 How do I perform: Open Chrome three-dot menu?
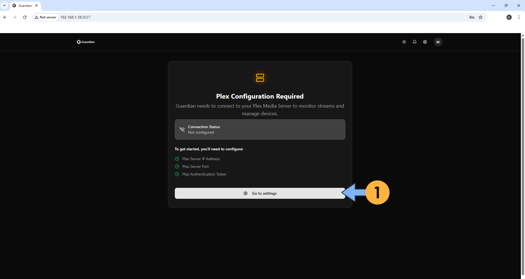519,17
